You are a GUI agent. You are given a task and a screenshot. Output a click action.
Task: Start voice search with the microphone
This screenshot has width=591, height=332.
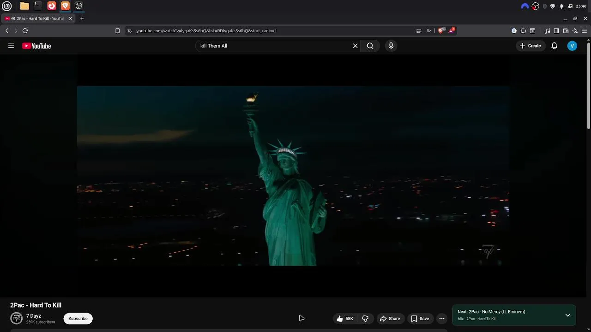[391, 46]
